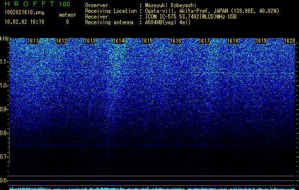This screenshot has height=190, width=299.
Task: Click the meteor count 0
Action: (x=68, y=22)
